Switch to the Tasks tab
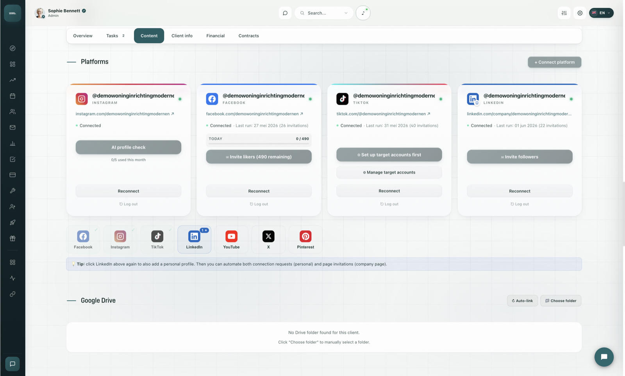Screen dimensions: 625x376 click(x=115, y=35)
